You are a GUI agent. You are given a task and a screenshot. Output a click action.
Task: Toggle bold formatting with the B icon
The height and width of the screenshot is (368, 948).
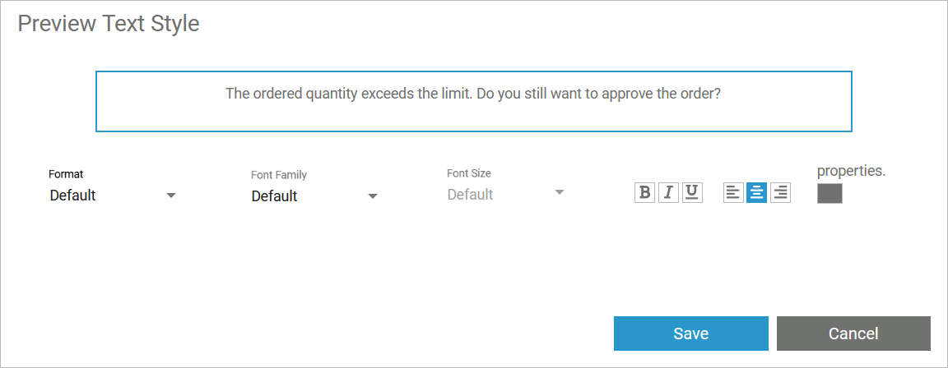pyautogui.click(x=645, y=192)
